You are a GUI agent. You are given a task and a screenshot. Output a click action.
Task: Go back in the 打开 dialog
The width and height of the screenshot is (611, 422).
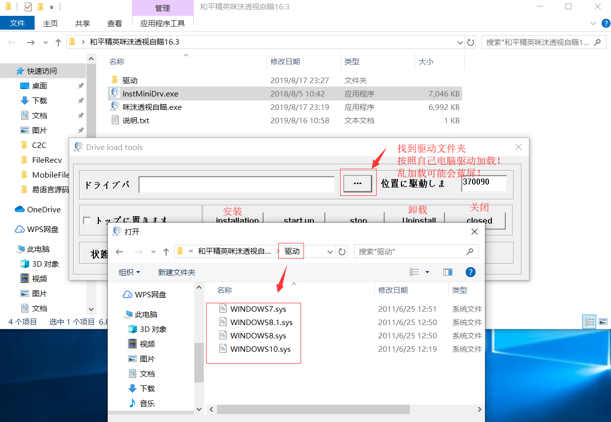point(120,252)
